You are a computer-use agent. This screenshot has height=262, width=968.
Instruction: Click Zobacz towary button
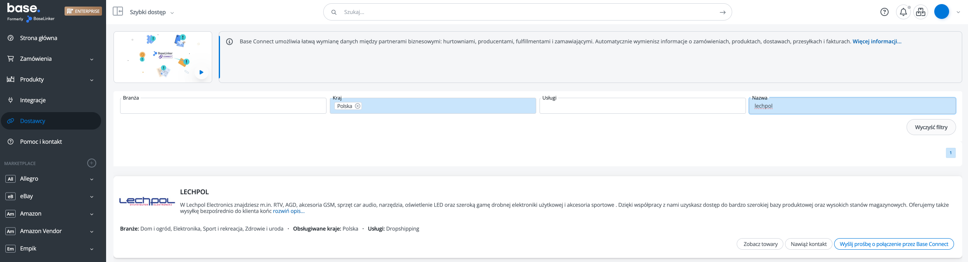[x=760, y=244]
